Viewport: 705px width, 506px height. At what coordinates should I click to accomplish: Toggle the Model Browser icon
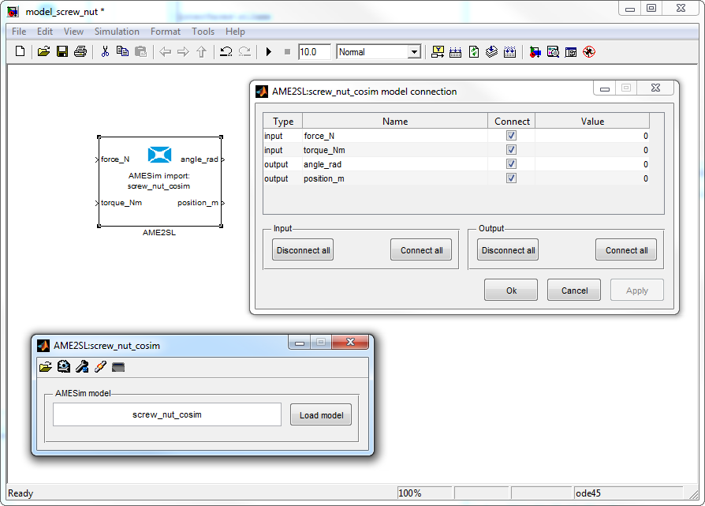tap(571, 52)
